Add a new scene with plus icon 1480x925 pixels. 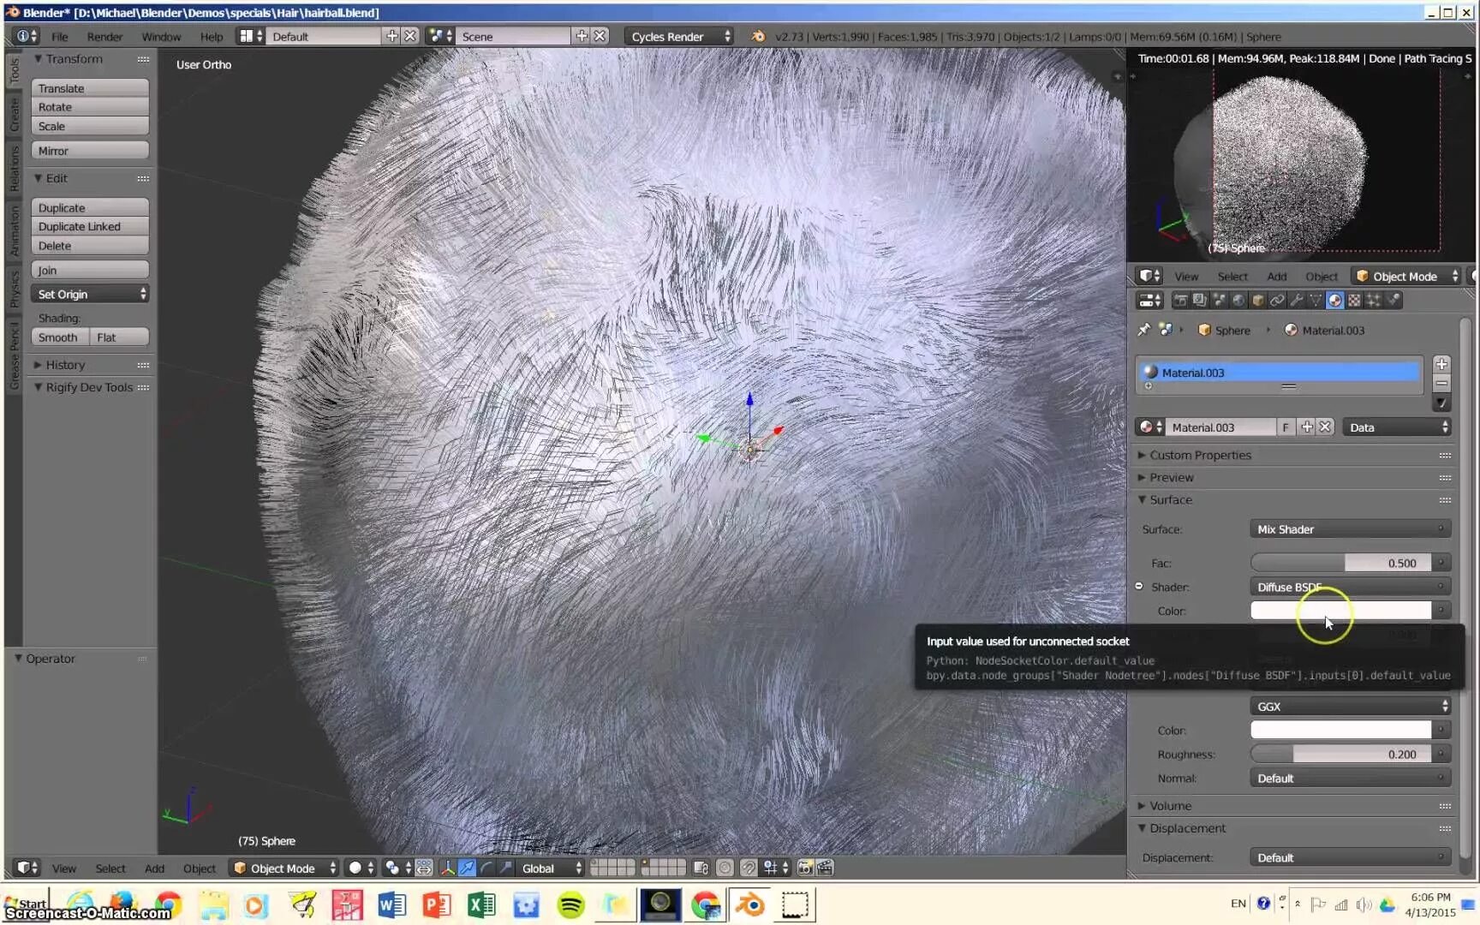click(582, 36)
